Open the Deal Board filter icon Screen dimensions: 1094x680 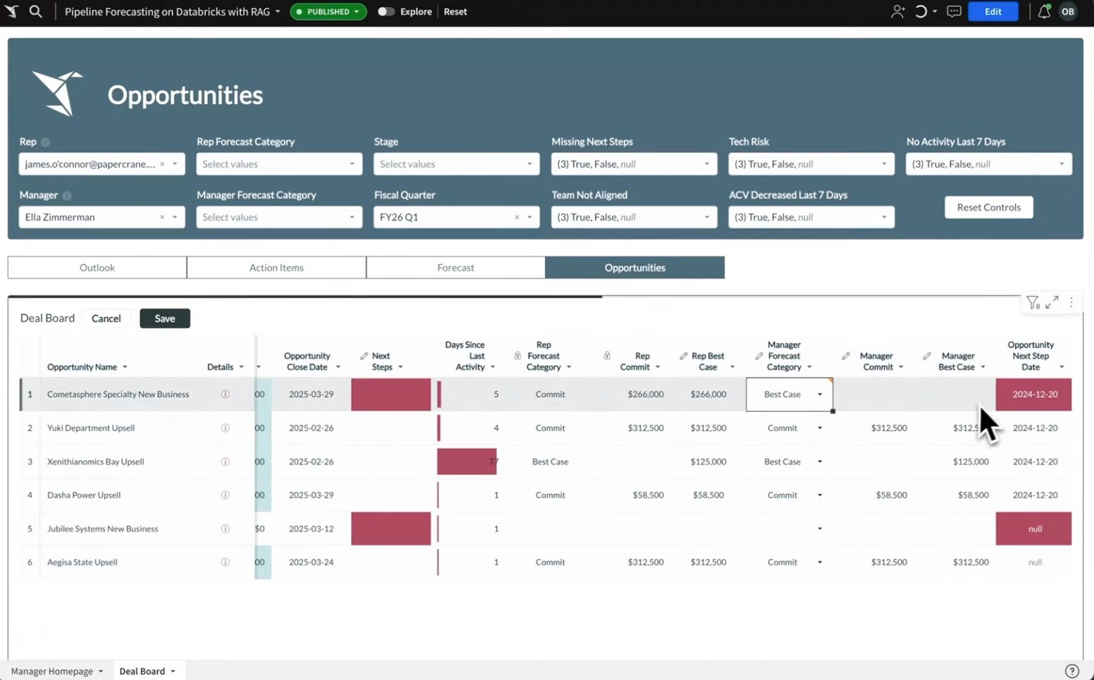click(x=1033, y=302)
